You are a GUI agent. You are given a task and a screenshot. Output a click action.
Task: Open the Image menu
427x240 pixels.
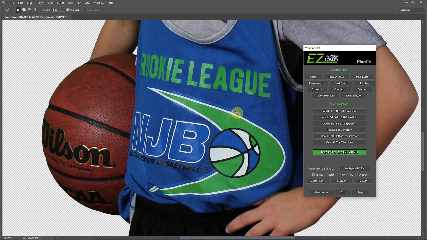click(x=30, y=3)
